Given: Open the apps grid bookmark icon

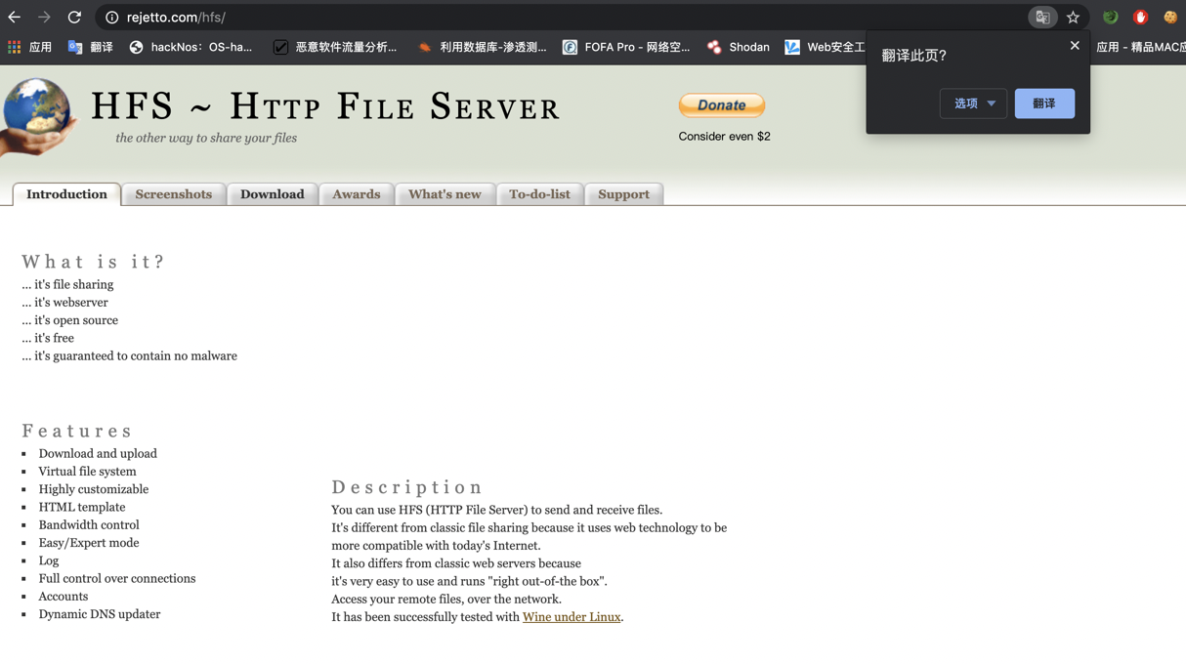Looking at the screenshot, I should [x=14, y=47].
